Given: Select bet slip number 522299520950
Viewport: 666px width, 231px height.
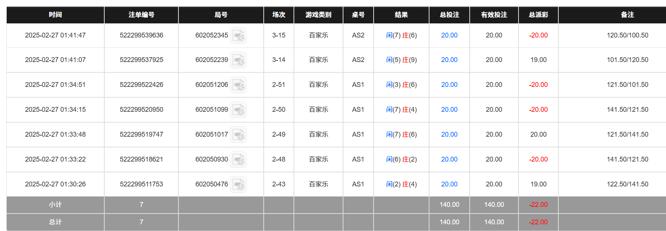Looking at the screenshot, I should [x=141, y=110].
